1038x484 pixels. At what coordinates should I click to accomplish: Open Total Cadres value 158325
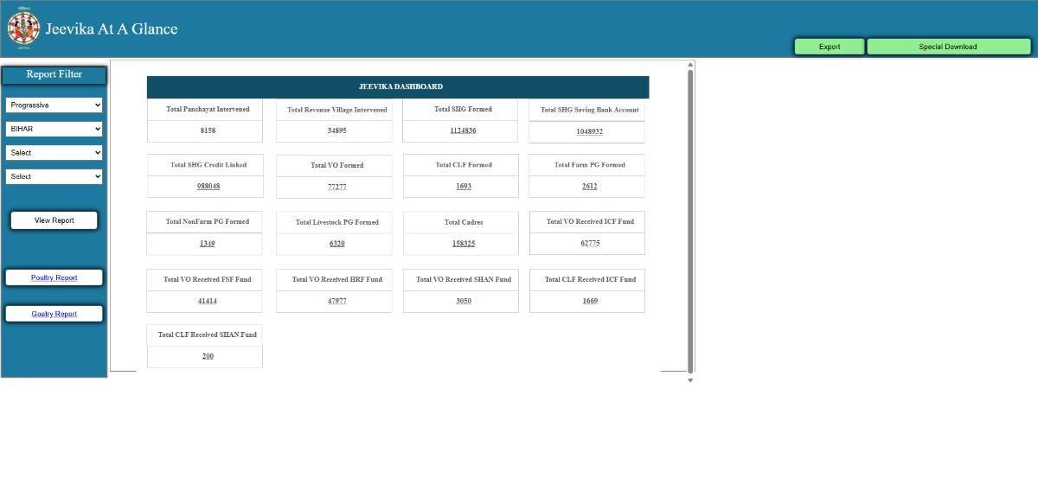(463, 244)
